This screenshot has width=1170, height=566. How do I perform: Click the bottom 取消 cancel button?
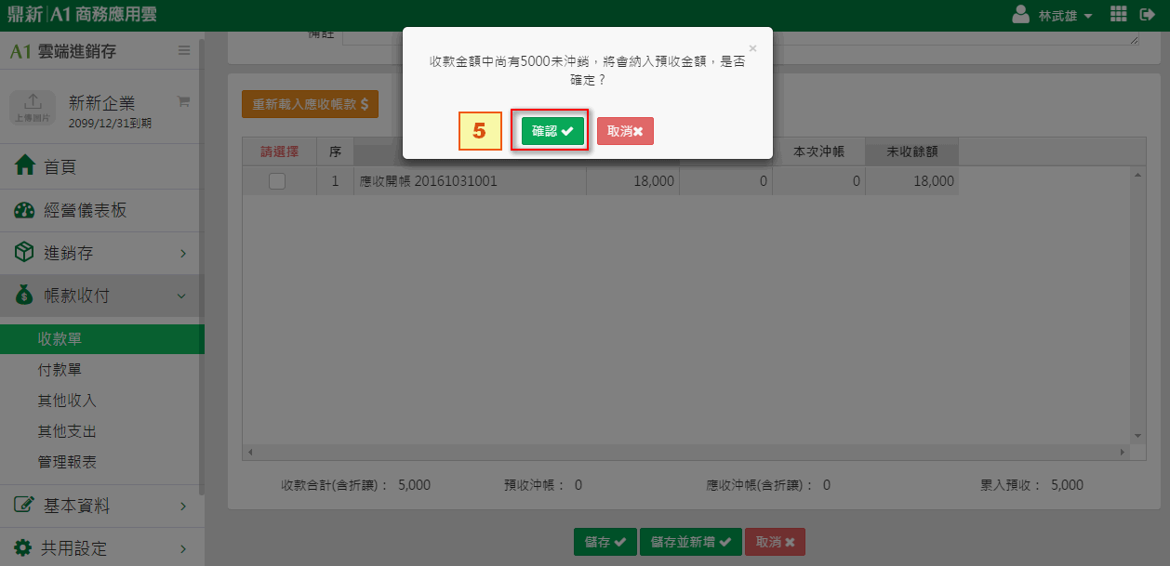pyautogui.click(x=775, y=542)
